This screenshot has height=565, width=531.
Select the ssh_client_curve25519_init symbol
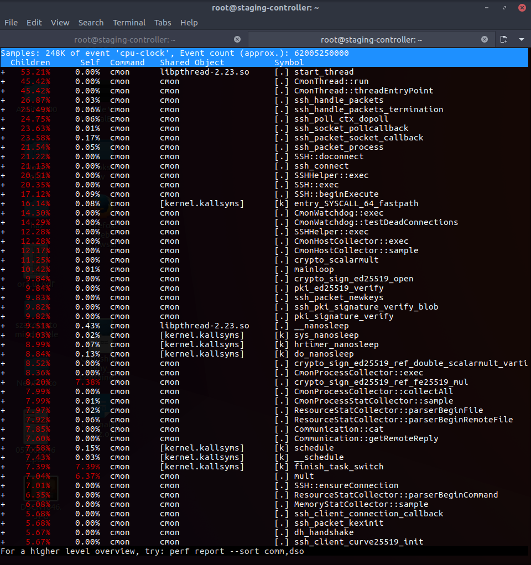pyautogui.click(x=358, y=542)
